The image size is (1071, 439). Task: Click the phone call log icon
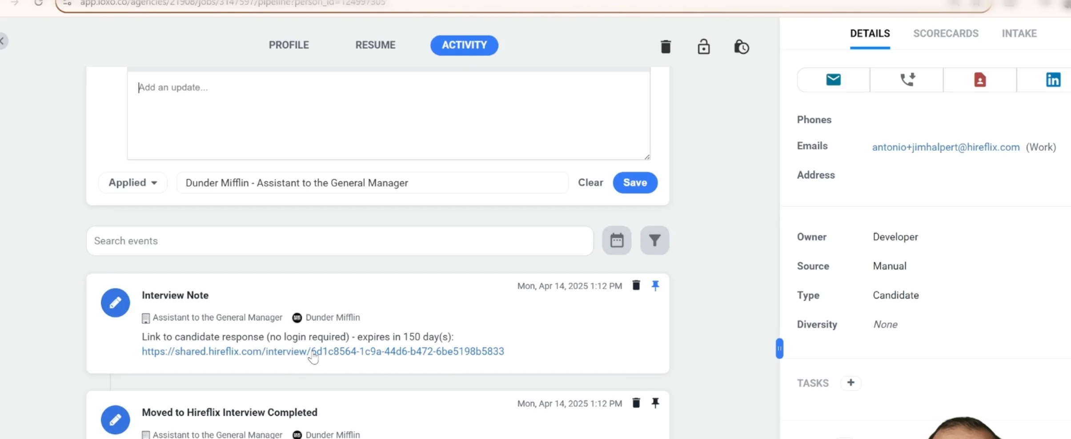coord(907,80)
